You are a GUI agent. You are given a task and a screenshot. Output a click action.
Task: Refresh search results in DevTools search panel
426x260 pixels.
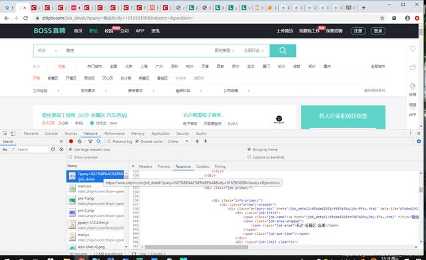(x=53, y=149)
